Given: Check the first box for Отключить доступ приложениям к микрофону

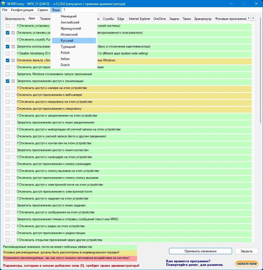Looking at the screenshot, I should (x=7, y=109).
